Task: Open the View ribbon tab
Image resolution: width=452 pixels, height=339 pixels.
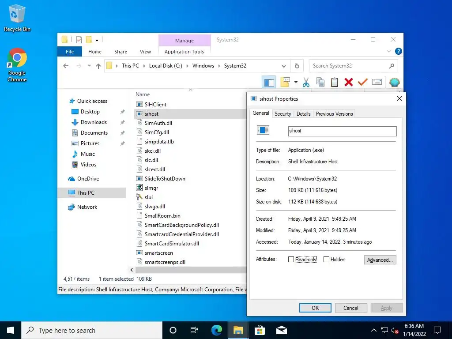Action: (x=145, y=52)
